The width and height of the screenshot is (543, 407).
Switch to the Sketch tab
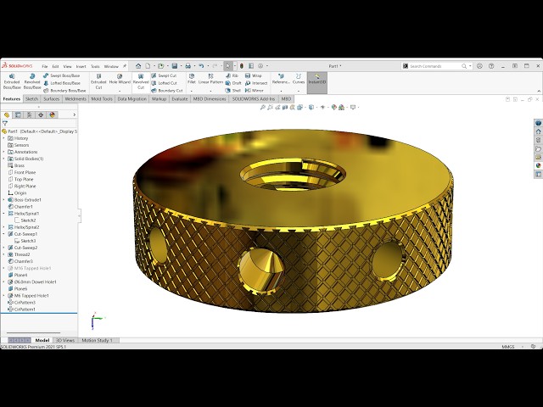point(31,99)
